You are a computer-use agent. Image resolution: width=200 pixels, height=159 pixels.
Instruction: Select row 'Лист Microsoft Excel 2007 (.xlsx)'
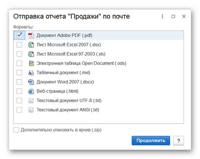98,45
